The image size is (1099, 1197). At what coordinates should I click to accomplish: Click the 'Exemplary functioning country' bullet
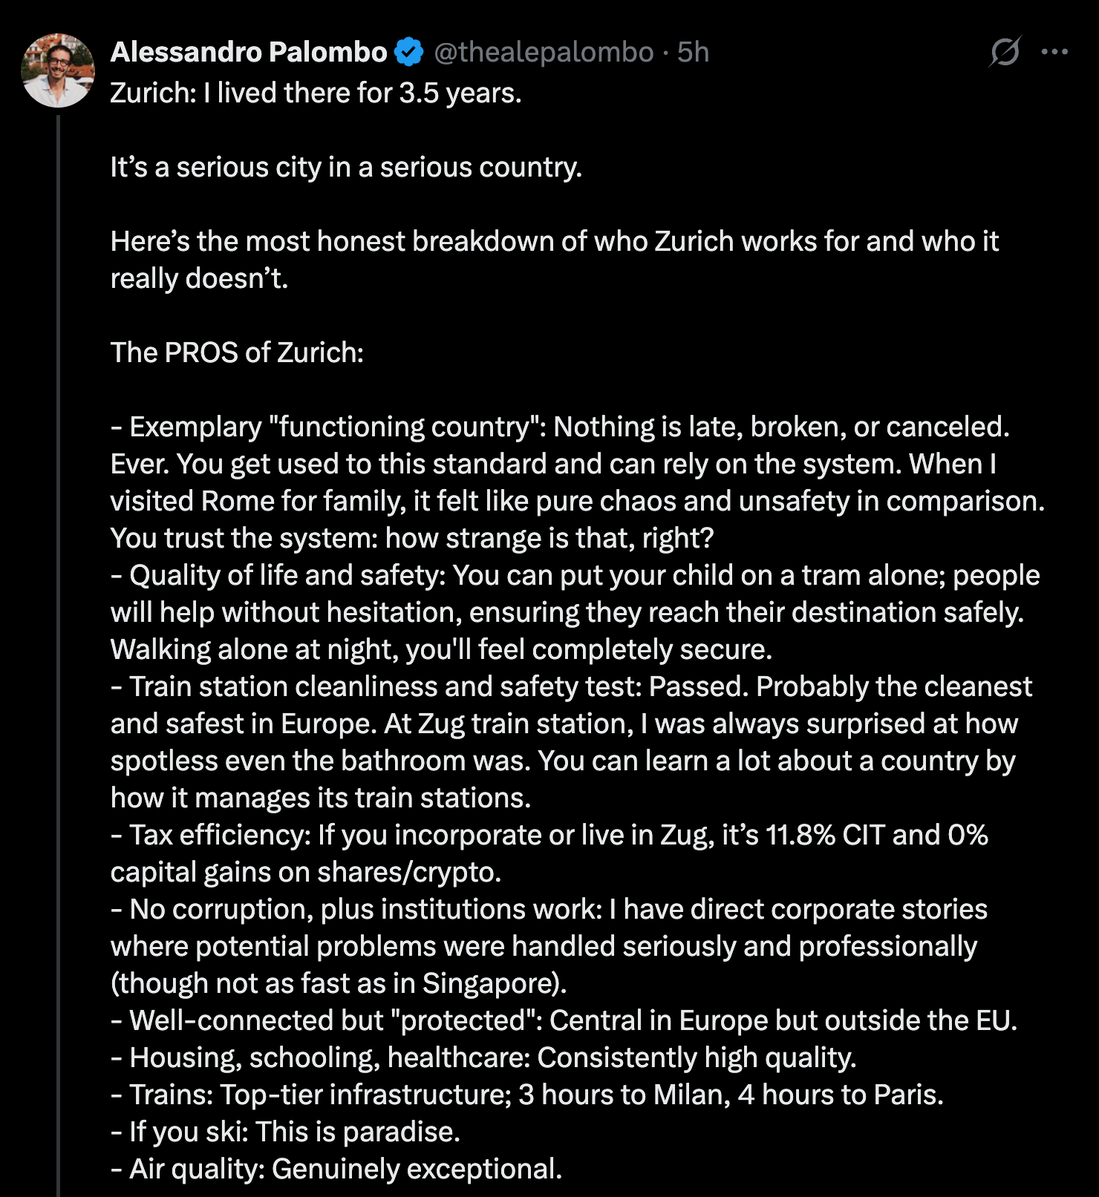click(x=578, y=482)
